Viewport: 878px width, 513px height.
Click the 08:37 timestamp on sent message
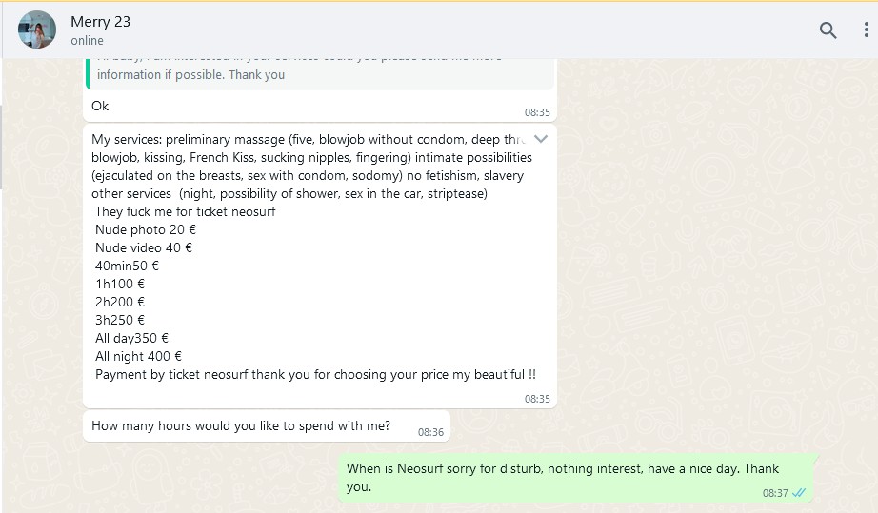(775, 493)
